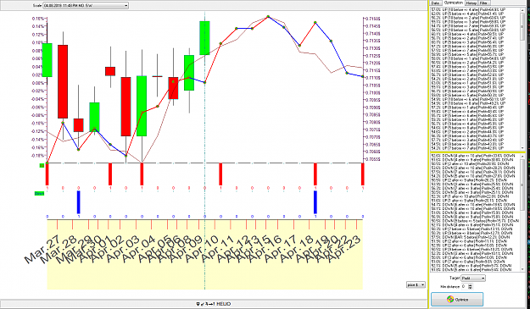Click the 0.16% left axis label

pyautogui.click(x=38, y=19)
